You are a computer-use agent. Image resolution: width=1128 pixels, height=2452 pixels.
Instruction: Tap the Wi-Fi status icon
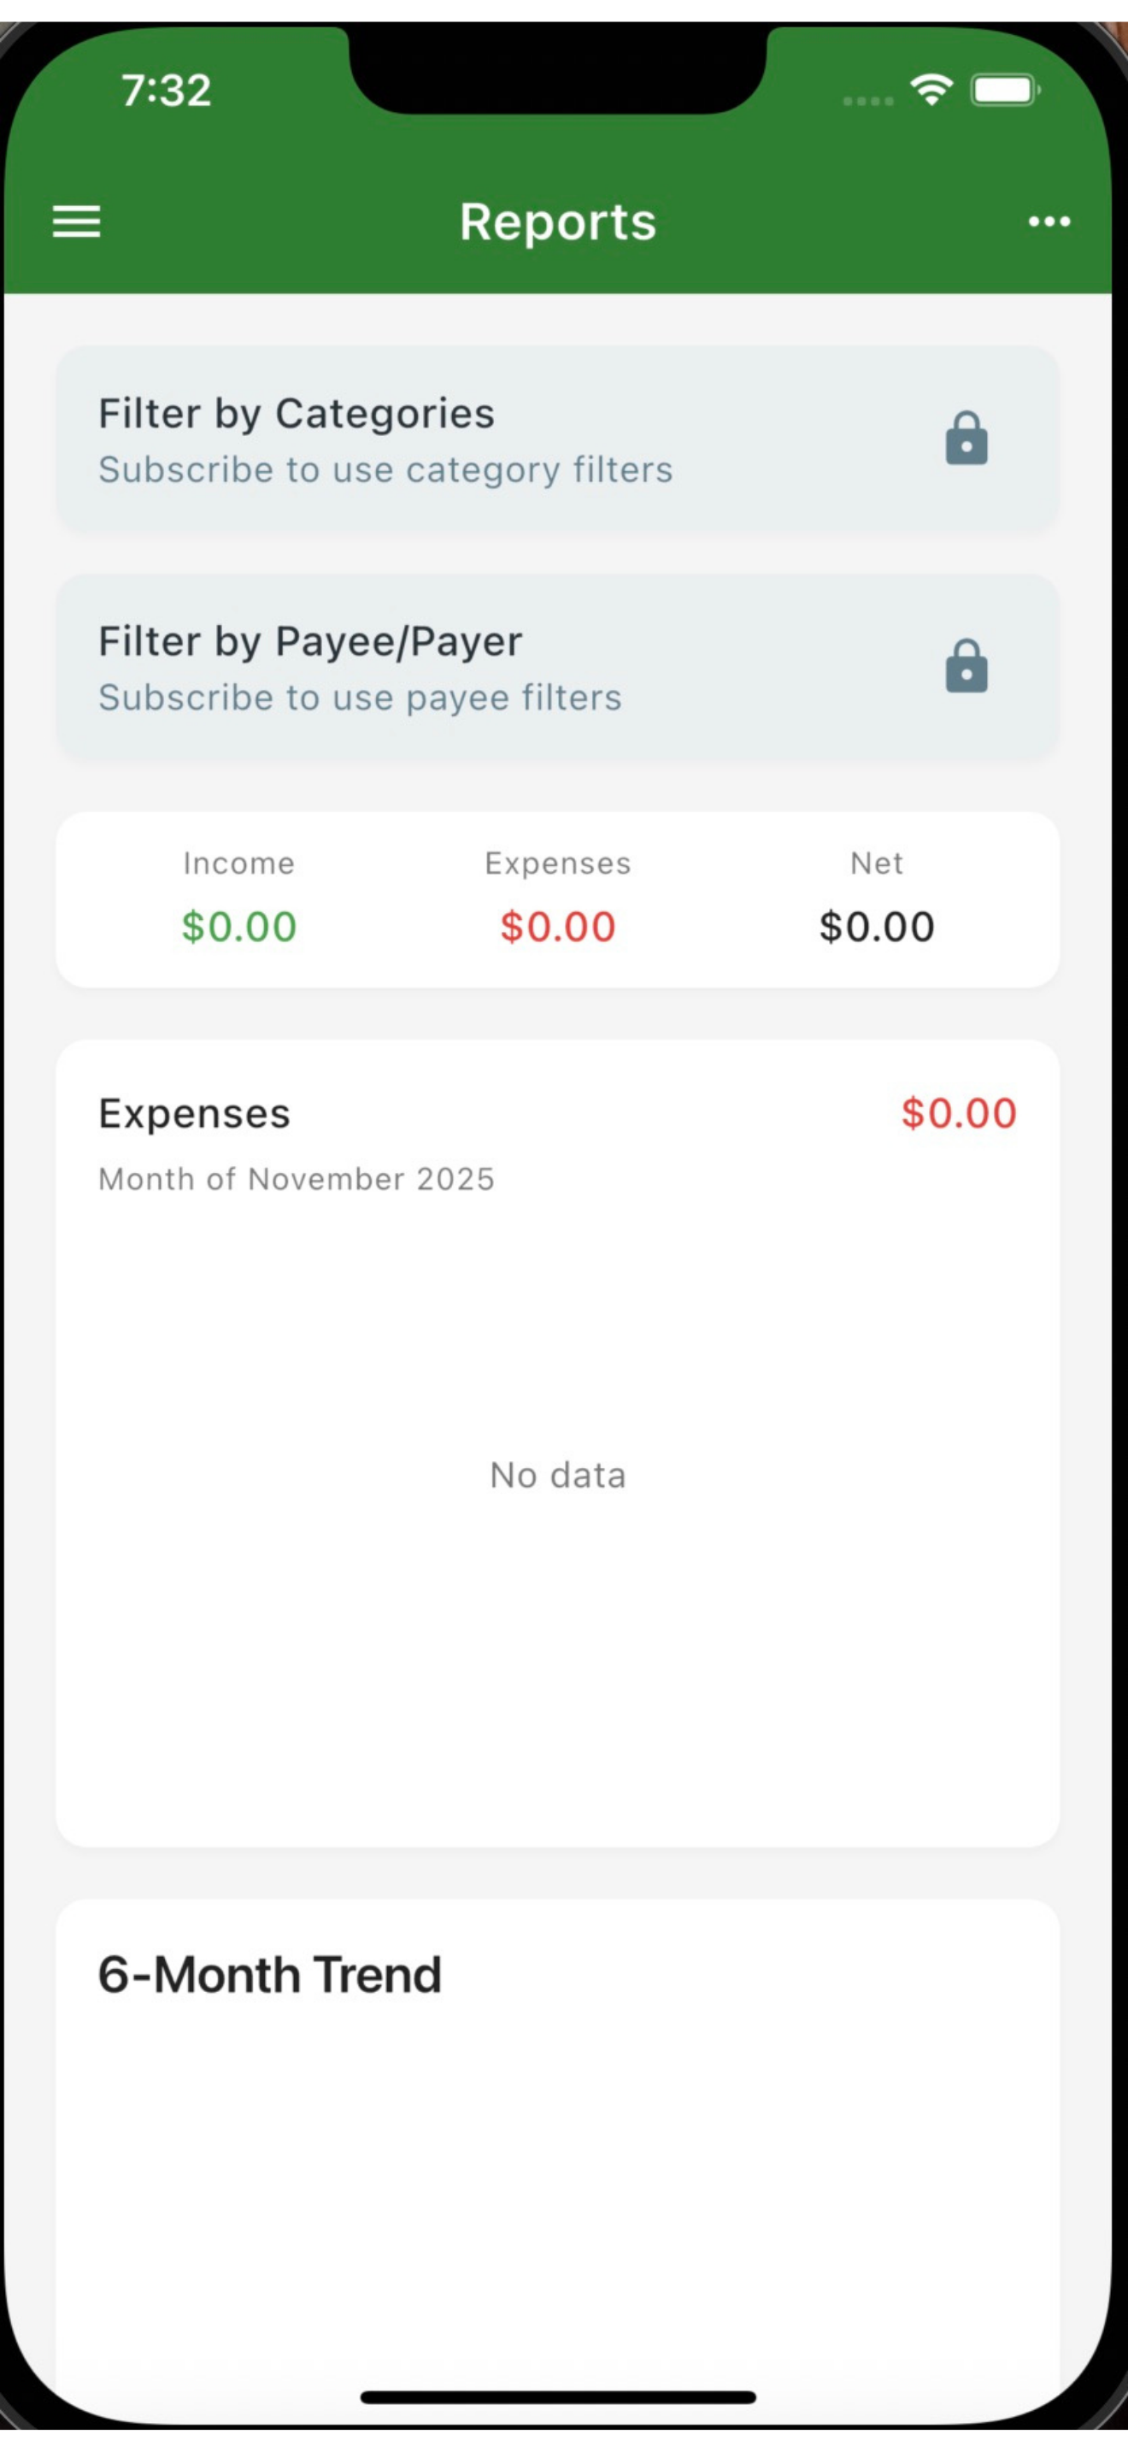(931, 91)
